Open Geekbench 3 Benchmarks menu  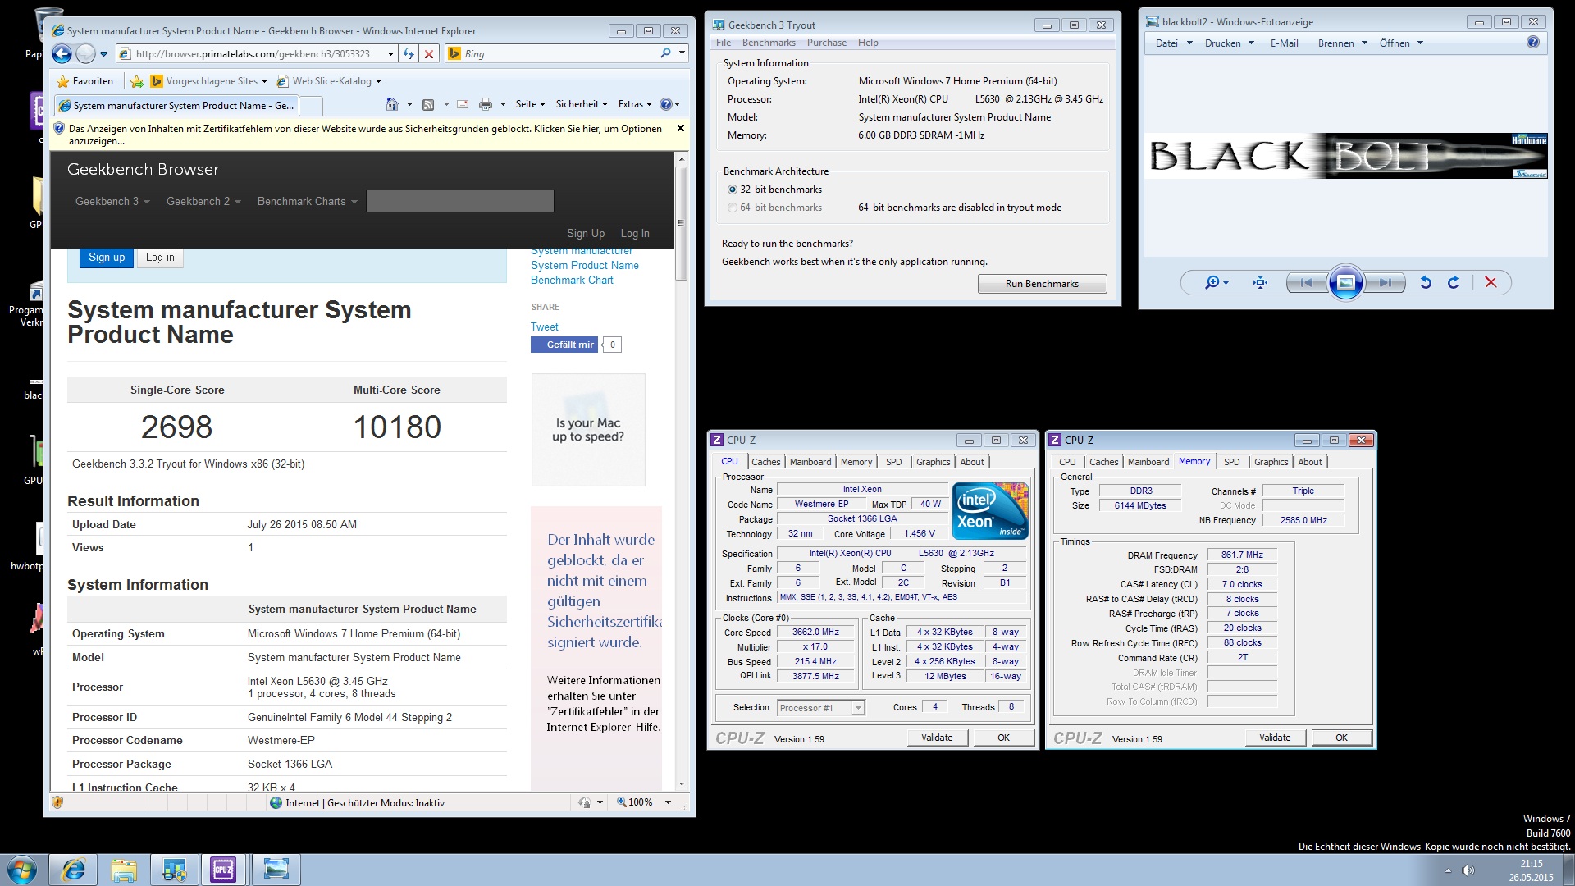tap(769, 43)
